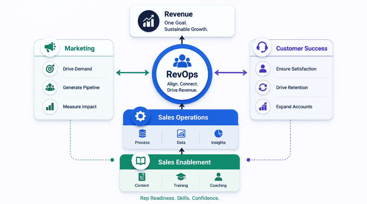The width and height of the screenshot is (367, 204).
Task: Click the RevOps team people icon
Action: click(x=182, y=61)
